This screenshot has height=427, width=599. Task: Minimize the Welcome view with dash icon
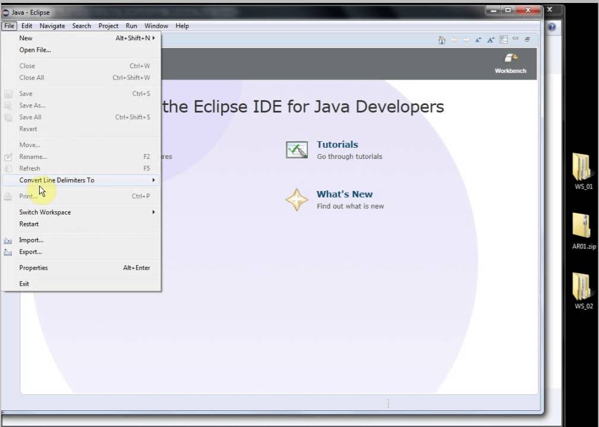(516, 39)
